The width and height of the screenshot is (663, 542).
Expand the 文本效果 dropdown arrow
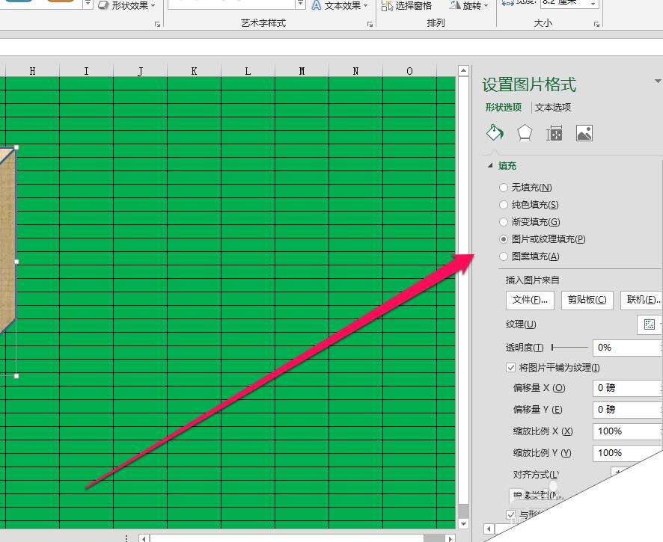[365, 6]
